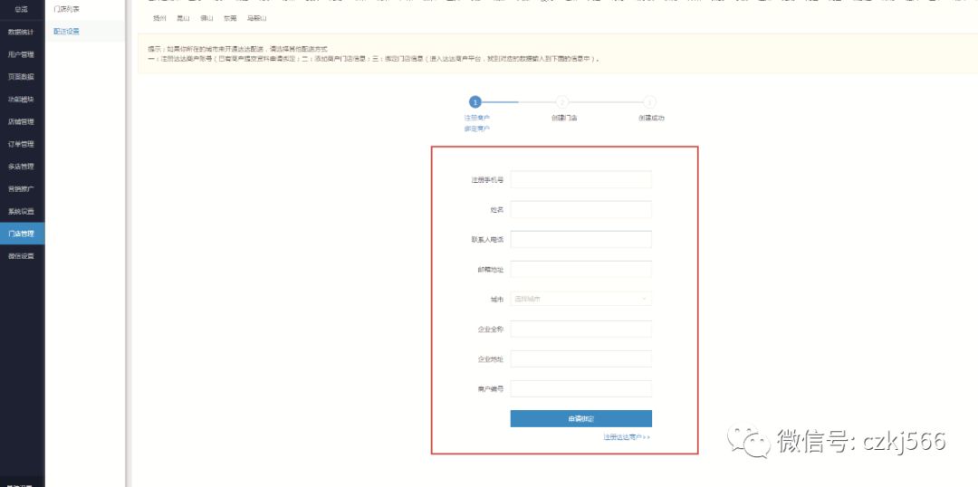Choose city 佛山 from city list
The width and height of the screenshot is (978, 487).
206,19
